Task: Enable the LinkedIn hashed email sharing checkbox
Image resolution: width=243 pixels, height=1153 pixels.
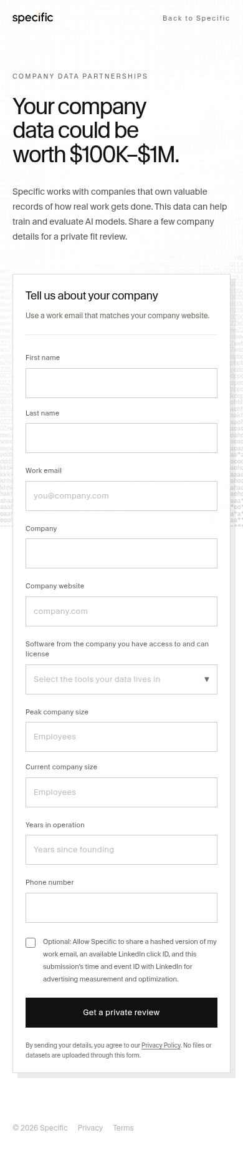Action: click(x=31, y=943)
